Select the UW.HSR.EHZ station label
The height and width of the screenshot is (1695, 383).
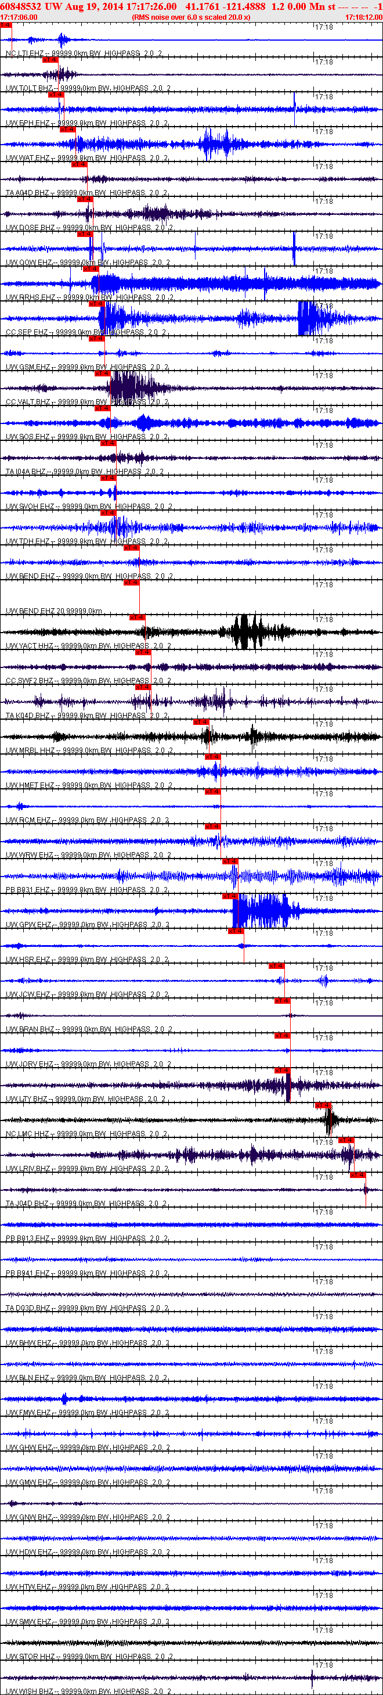86,960
